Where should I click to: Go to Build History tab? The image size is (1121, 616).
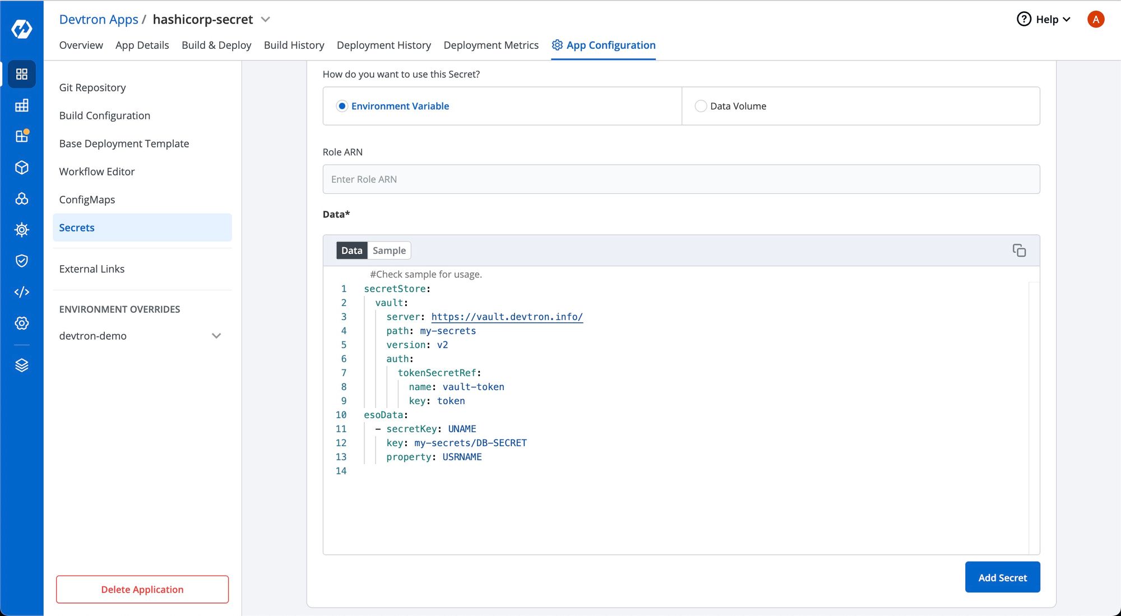point(294,45)
